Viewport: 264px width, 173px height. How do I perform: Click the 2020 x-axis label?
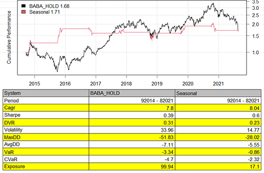188,84
